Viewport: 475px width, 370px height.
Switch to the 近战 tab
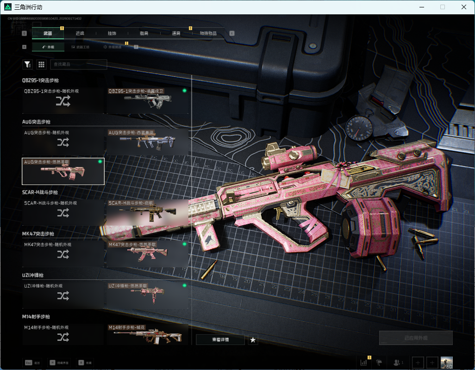point(80,33)
